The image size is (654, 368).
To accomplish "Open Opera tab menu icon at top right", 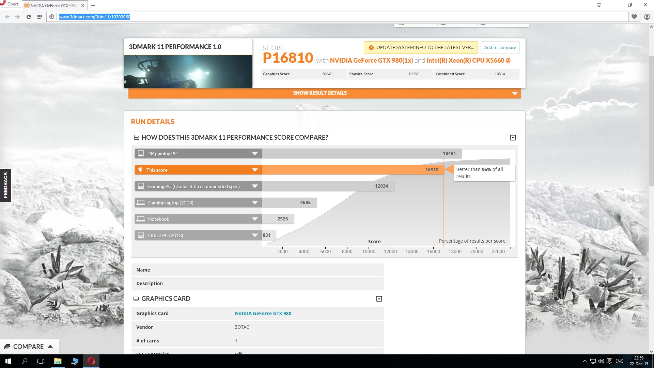I will click(599, 5).
